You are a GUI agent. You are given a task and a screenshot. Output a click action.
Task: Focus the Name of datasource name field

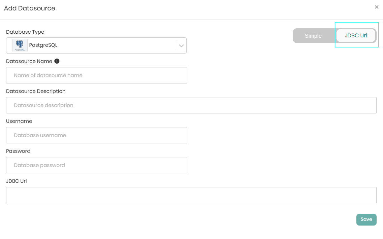(x=97, y=75)
